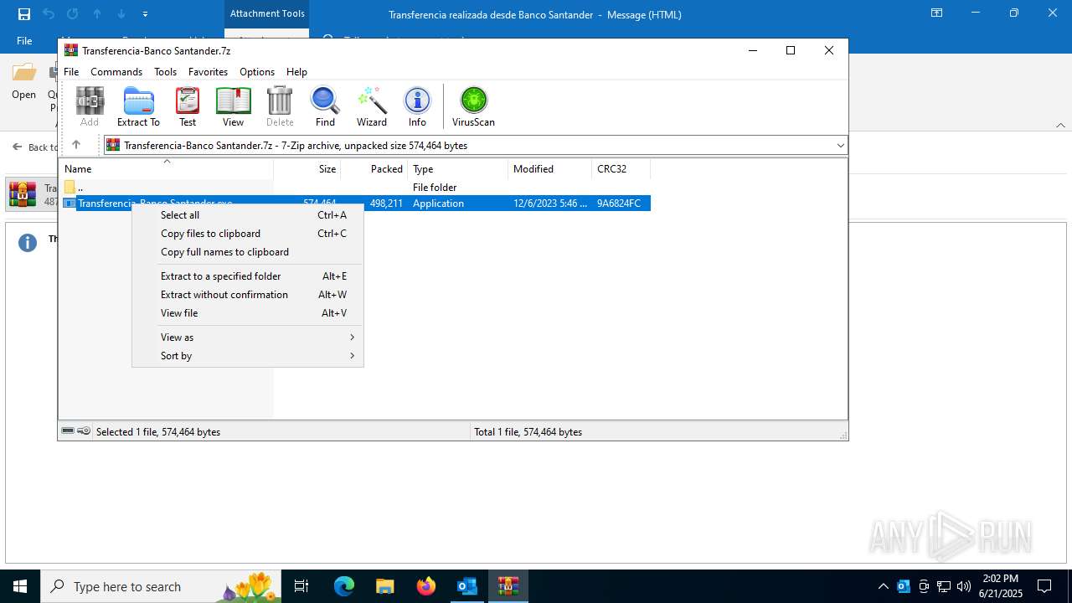Open the Commands menu
The width and height of the screenshot is (1072, 603).
pos(116,72)
